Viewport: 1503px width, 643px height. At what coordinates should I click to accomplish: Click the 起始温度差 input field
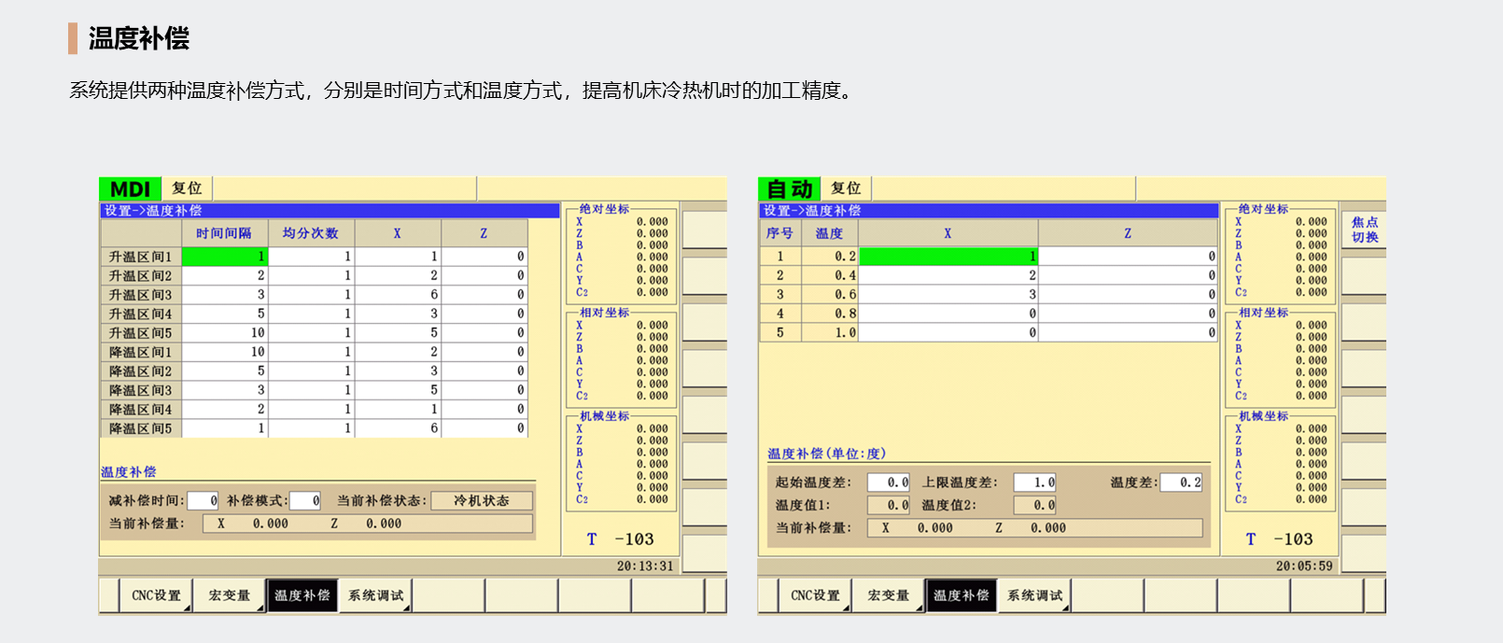pyautogui.click(x=888, y=482)
